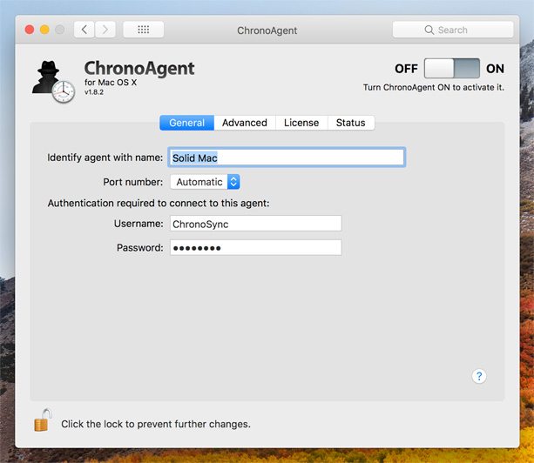Show all preferences grid button
The width and height of the screenshot is (534, 463).
144,30
